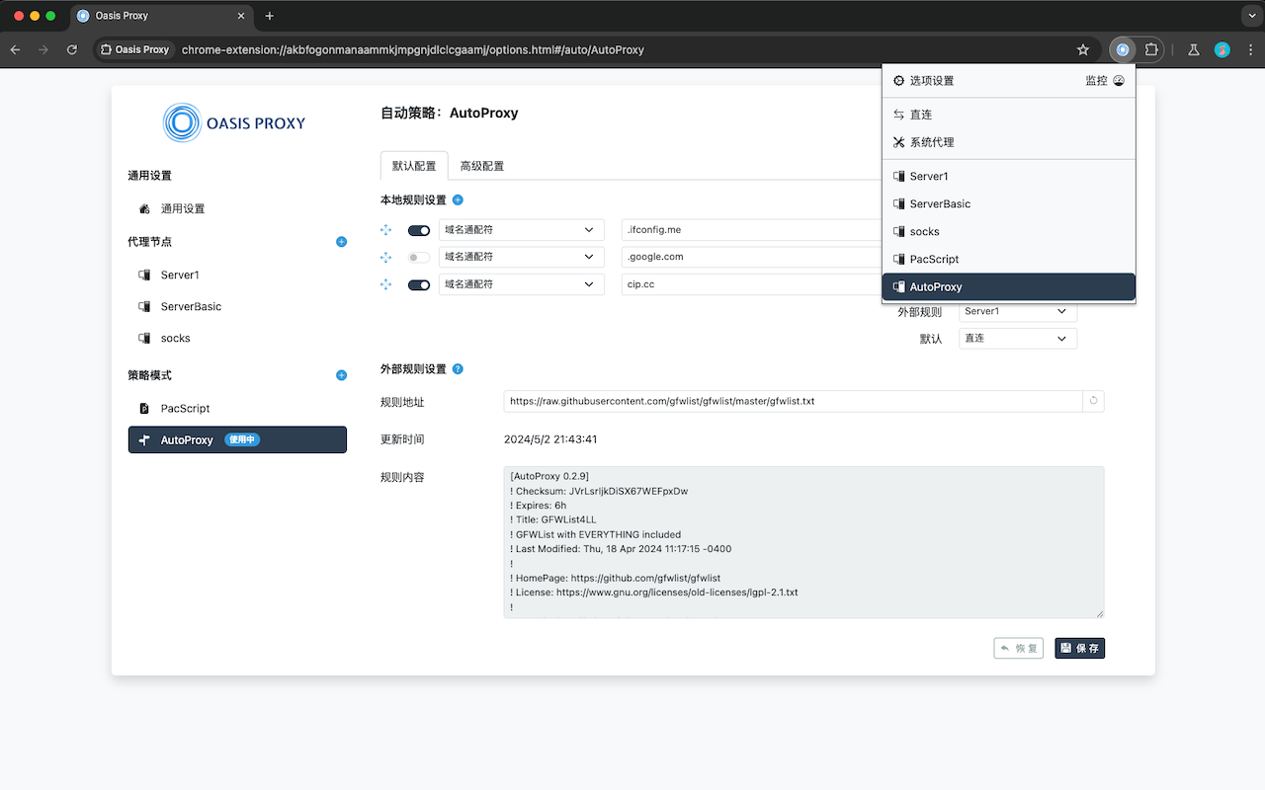Screen dimensions: 1265x790
Task: Click the move handle for .google.com rule
Action: coord(386,257)
